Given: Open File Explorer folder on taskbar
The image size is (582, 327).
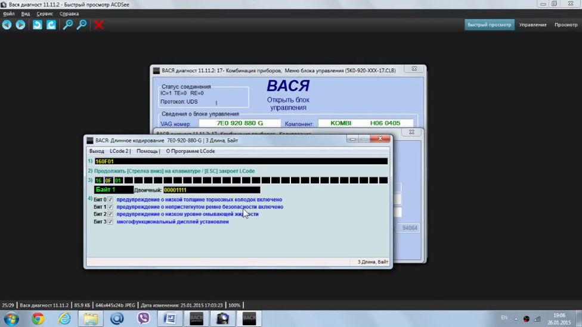Looking at the screenshot, I should click(91, 319).
